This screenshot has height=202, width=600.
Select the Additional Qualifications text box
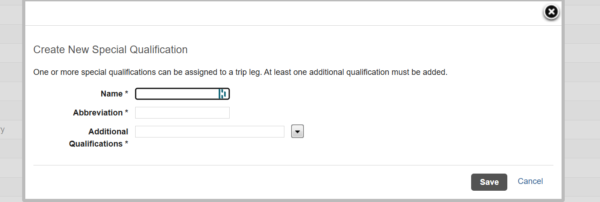coord(210,132)
